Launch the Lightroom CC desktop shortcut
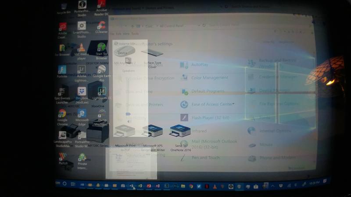The height and width of the screenshot is (197, 351). coord(102,93)
